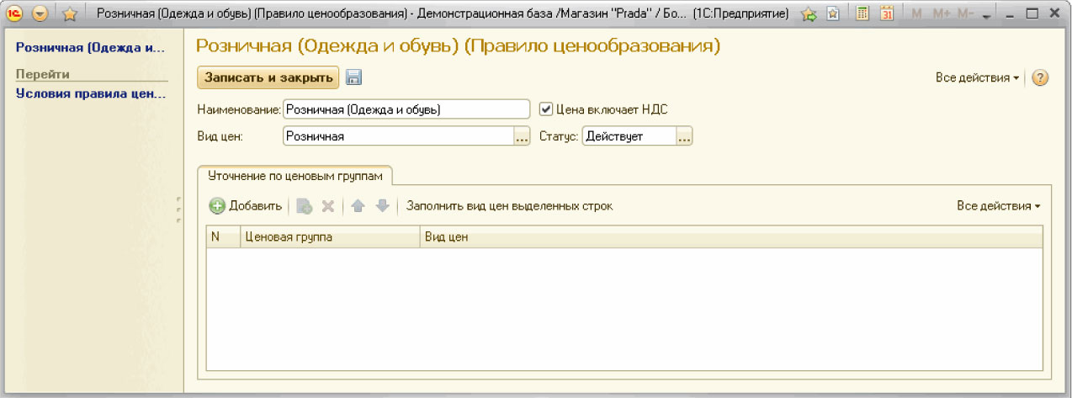Click the delete row X icon
Screen dimensions: 1072x398
tap(329, 206)
